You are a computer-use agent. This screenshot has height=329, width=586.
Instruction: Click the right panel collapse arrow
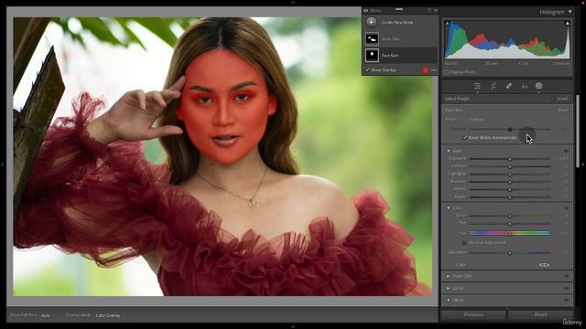tap(583, 164)
